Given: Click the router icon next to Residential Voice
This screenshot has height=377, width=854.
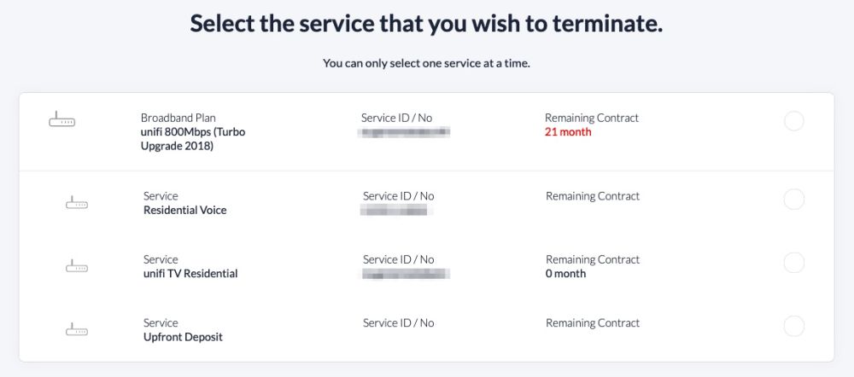Looking at the screenshot, I should click(x=77, y=203).
